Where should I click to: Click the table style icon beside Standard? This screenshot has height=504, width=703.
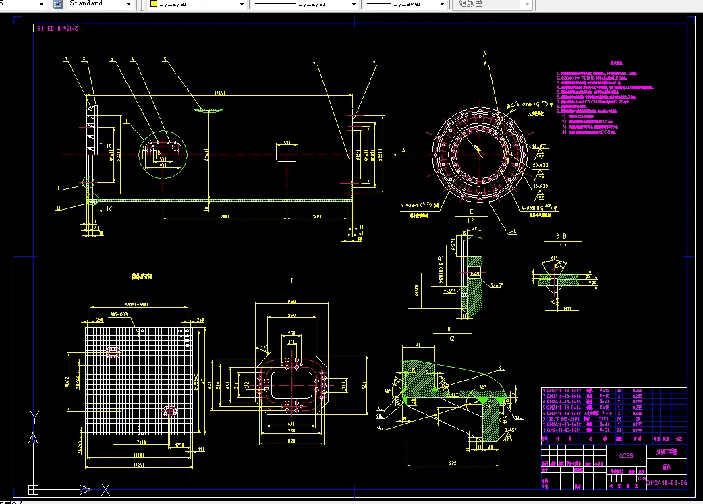pos(58,4)
